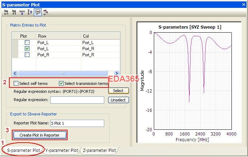The height and width of the screenshot is (157, 248).
Task: Select Port_R in the Row column, third row
Action: coord(43,55)
